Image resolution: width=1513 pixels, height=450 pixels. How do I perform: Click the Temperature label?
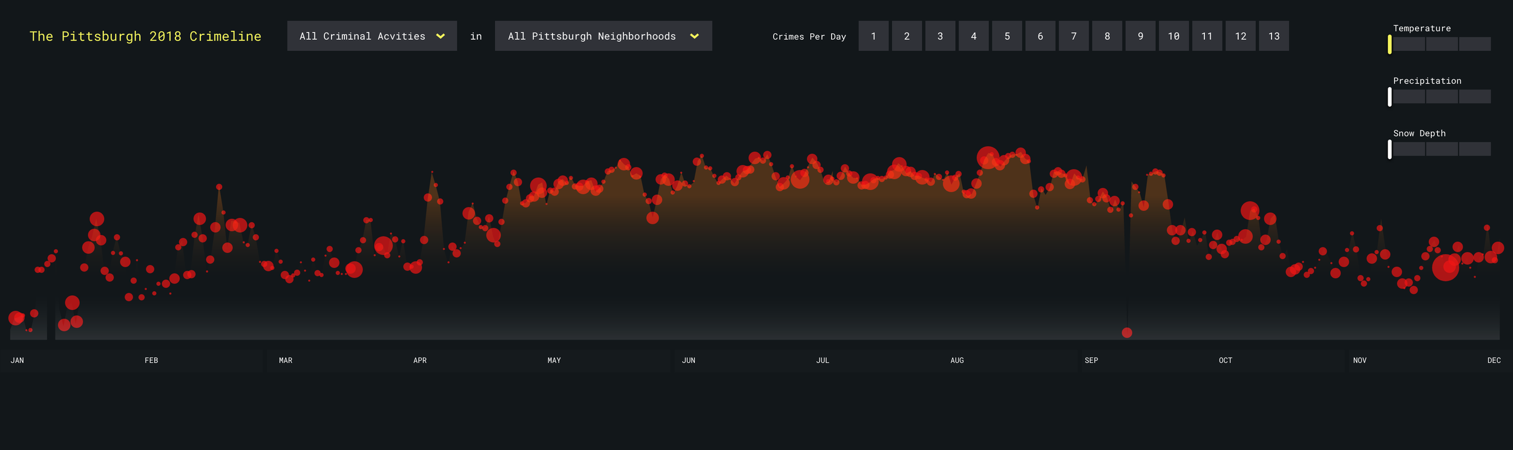tap(1422, 28)
